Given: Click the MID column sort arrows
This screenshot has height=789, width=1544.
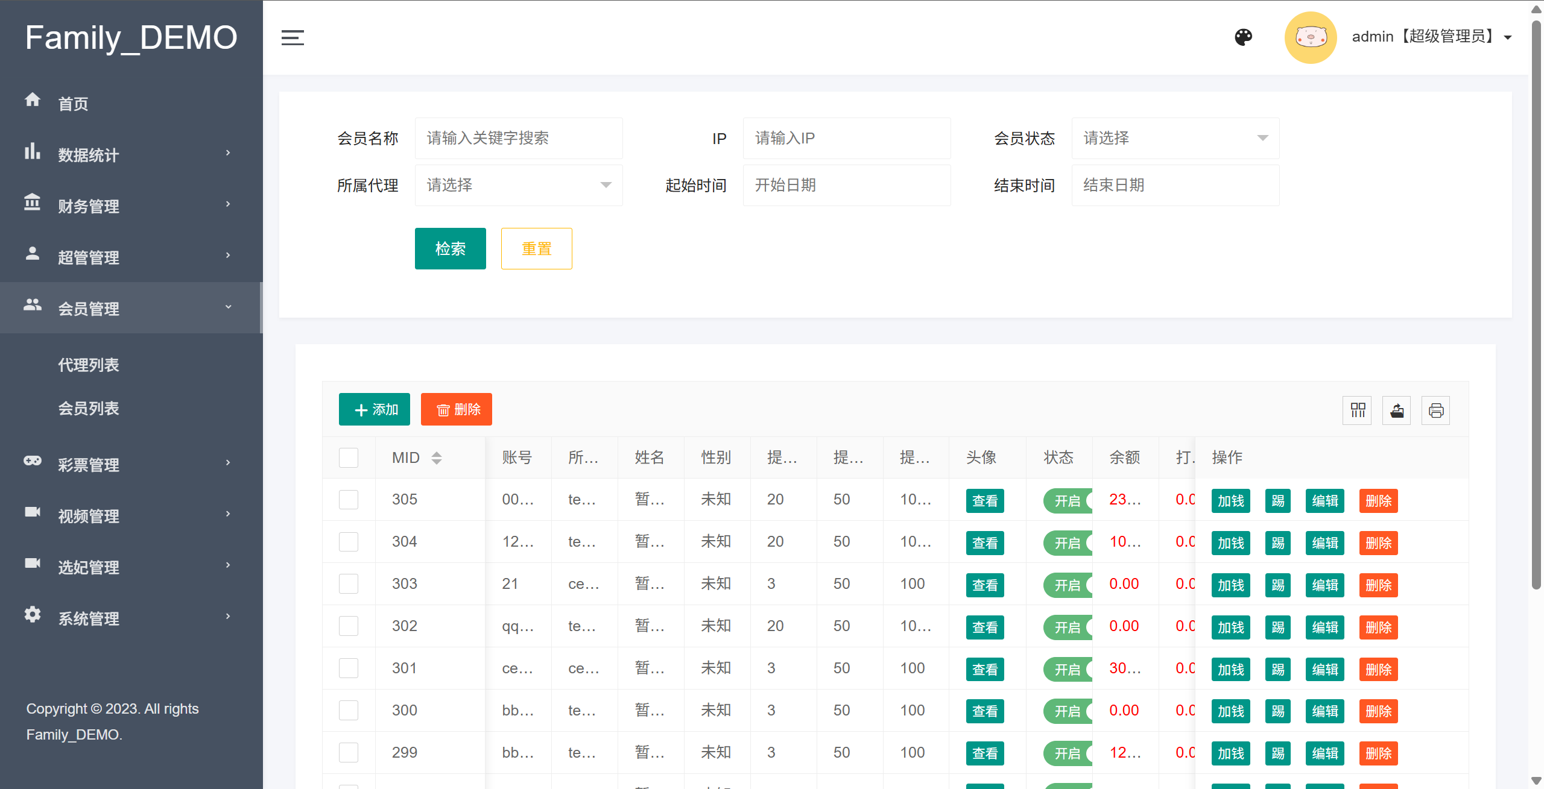Looking at the screenshot, I should [x=437, y=457].
